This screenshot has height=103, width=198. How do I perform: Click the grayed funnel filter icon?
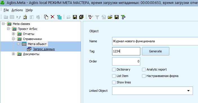97,17
